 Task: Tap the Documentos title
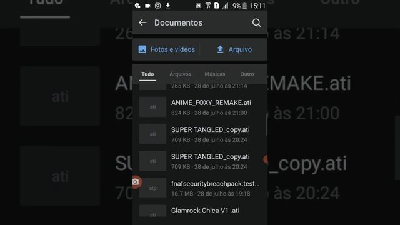[178, 22]
